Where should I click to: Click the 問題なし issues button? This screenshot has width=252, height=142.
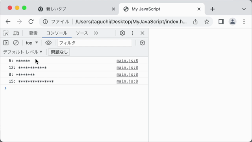(x=59, y=52)
